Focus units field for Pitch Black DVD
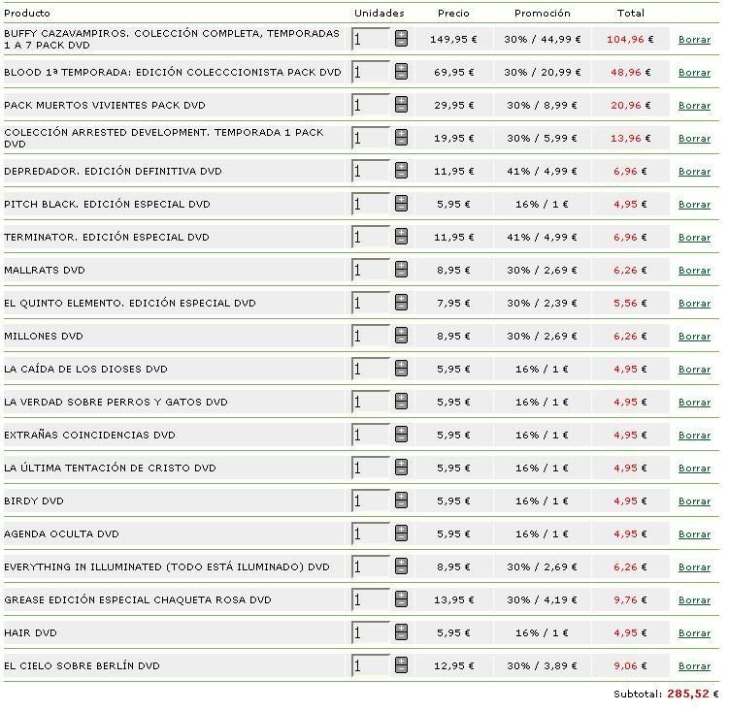Screen dimensions: 729x711 click(371, 205)
